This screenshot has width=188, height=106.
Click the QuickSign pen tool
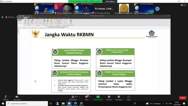tap(32, 22)
